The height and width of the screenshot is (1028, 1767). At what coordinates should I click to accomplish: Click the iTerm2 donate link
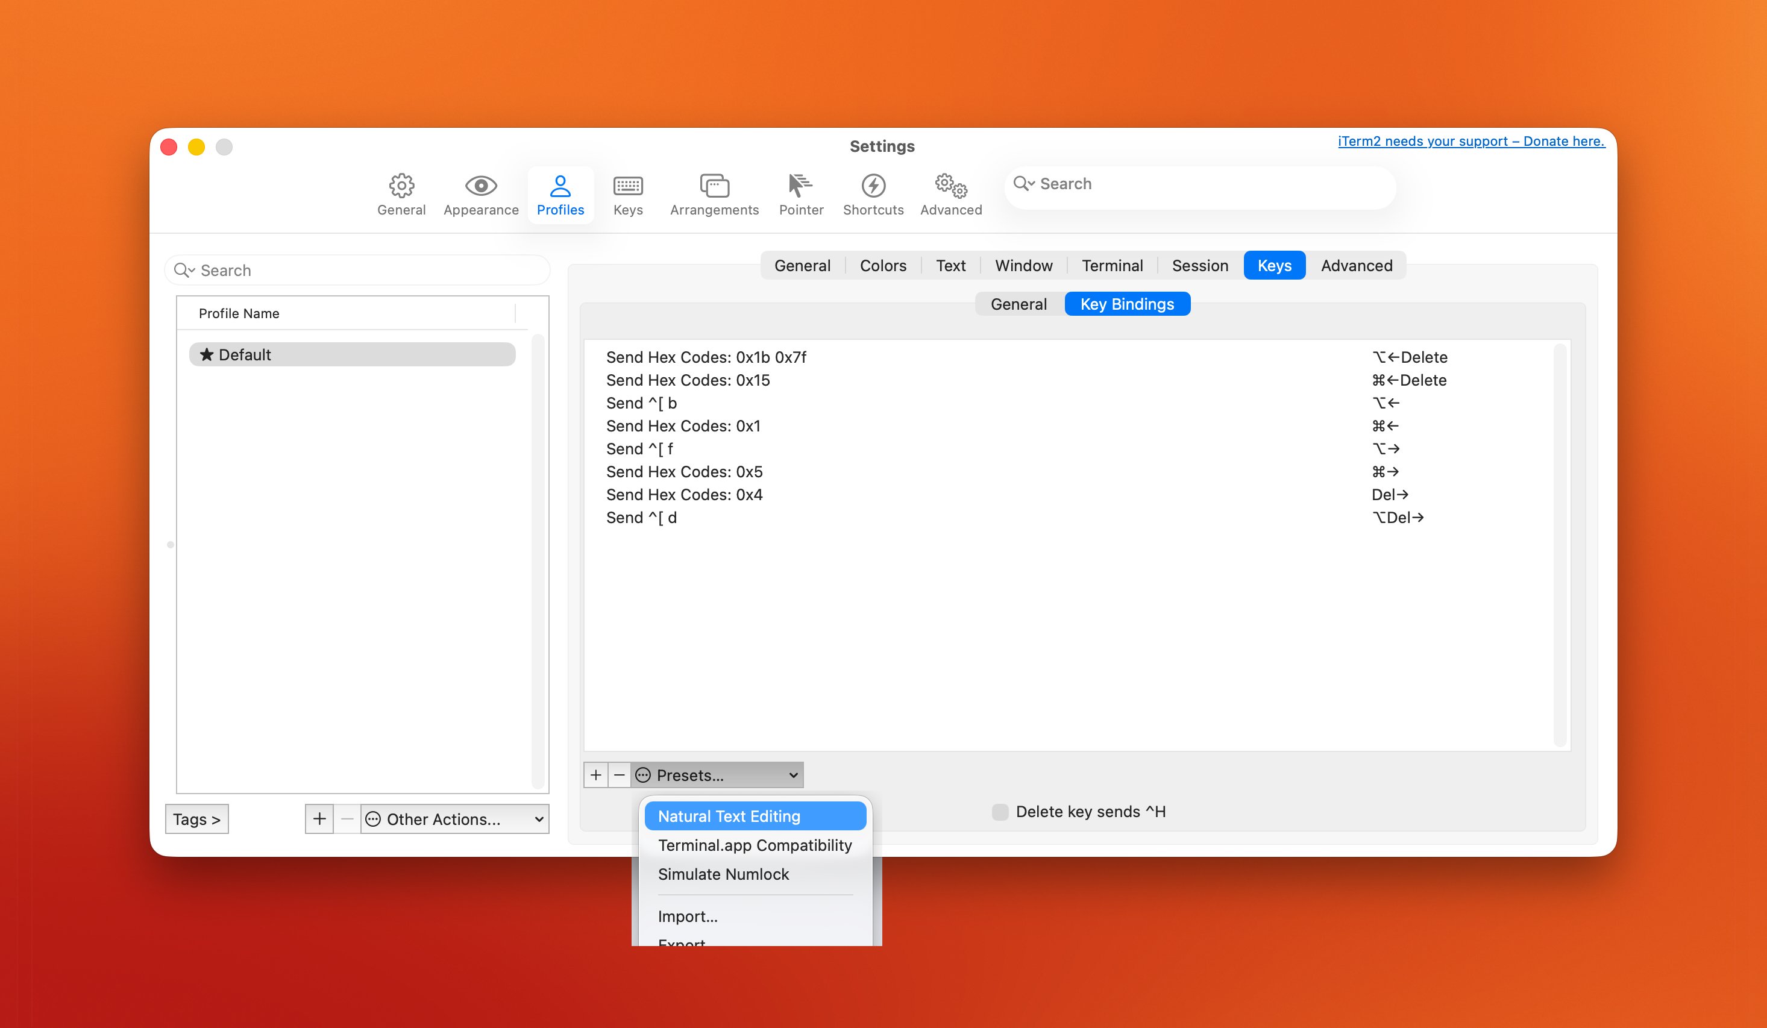[1470, 141]
